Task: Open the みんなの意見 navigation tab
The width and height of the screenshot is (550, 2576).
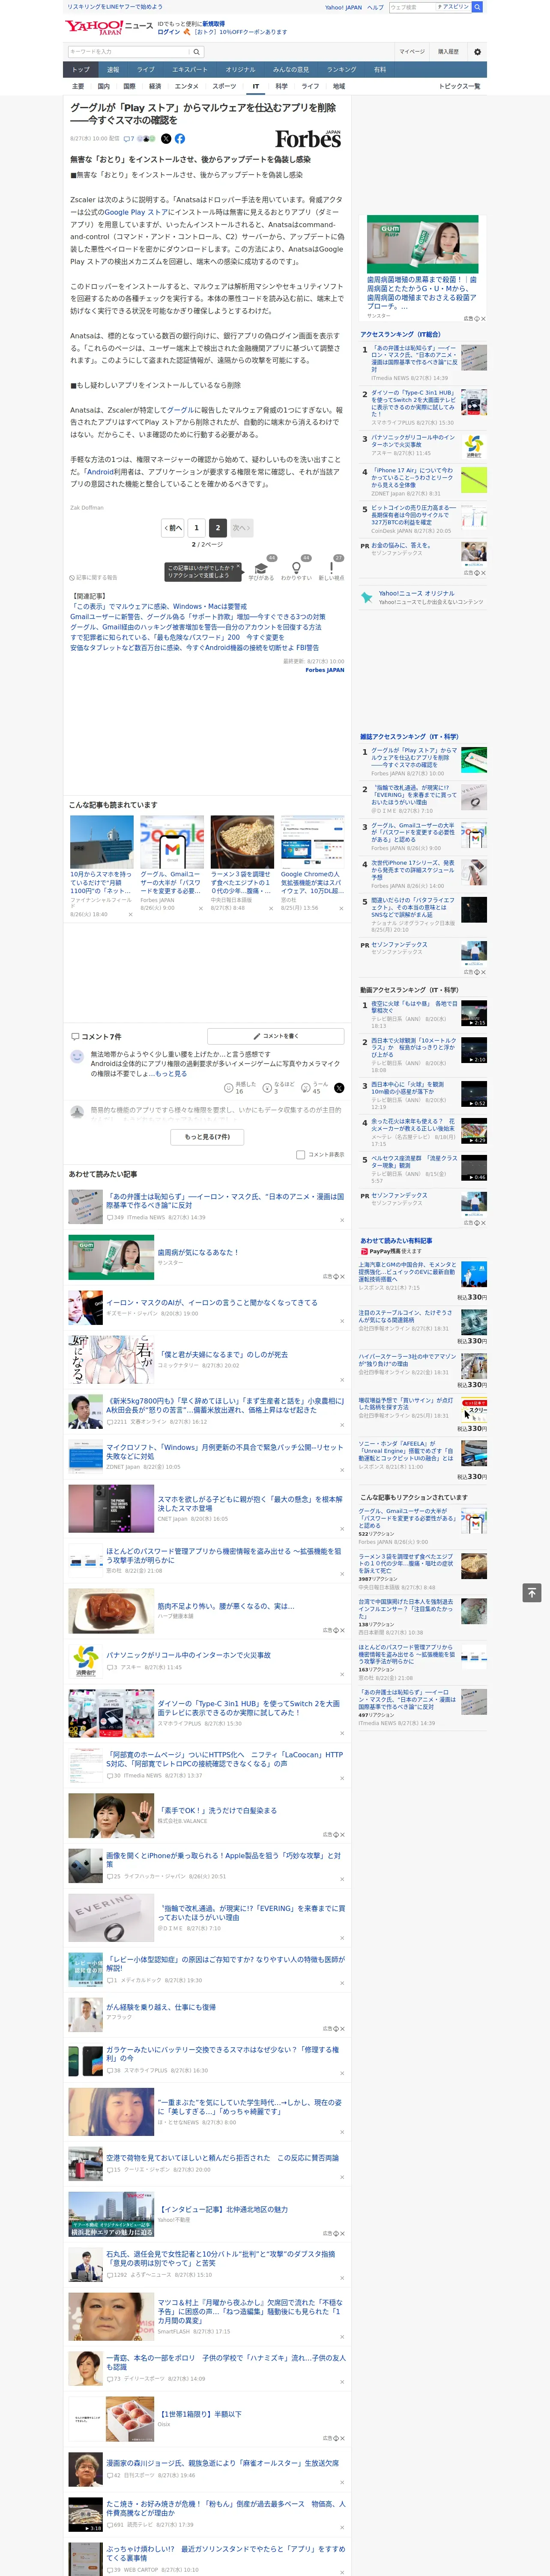Action: click(290, 70)
